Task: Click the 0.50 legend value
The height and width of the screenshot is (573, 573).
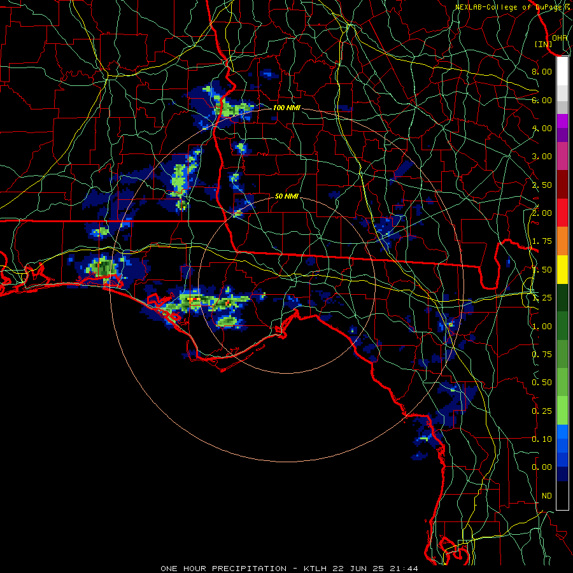Action: tap(542, 383)
